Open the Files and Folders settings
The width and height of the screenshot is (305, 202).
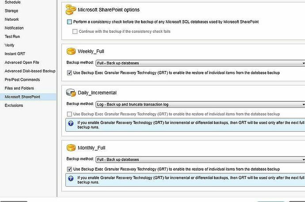19,88
